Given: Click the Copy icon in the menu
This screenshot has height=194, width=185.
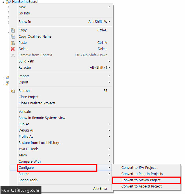Looking at the screenshot, I should pos(13,30).
